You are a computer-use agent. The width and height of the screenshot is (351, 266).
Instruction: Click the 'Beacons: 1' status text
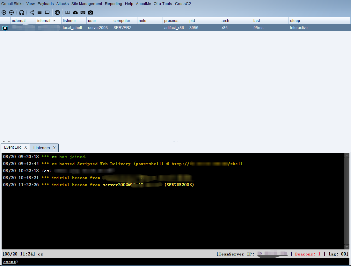coord(308,254)
